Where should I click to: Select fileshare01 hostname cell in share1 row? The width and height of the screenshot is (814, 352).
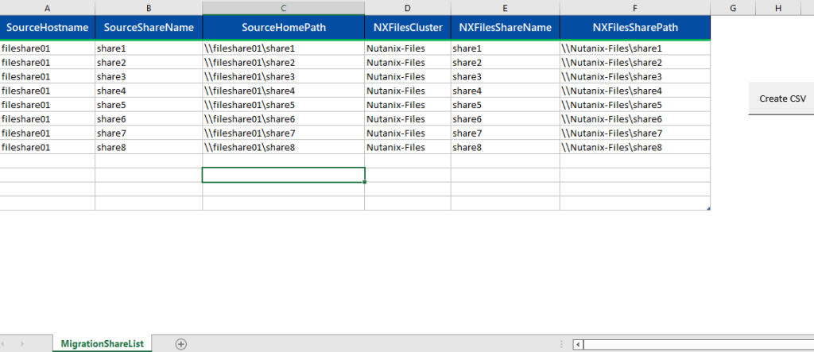click(x=48, y=48)
